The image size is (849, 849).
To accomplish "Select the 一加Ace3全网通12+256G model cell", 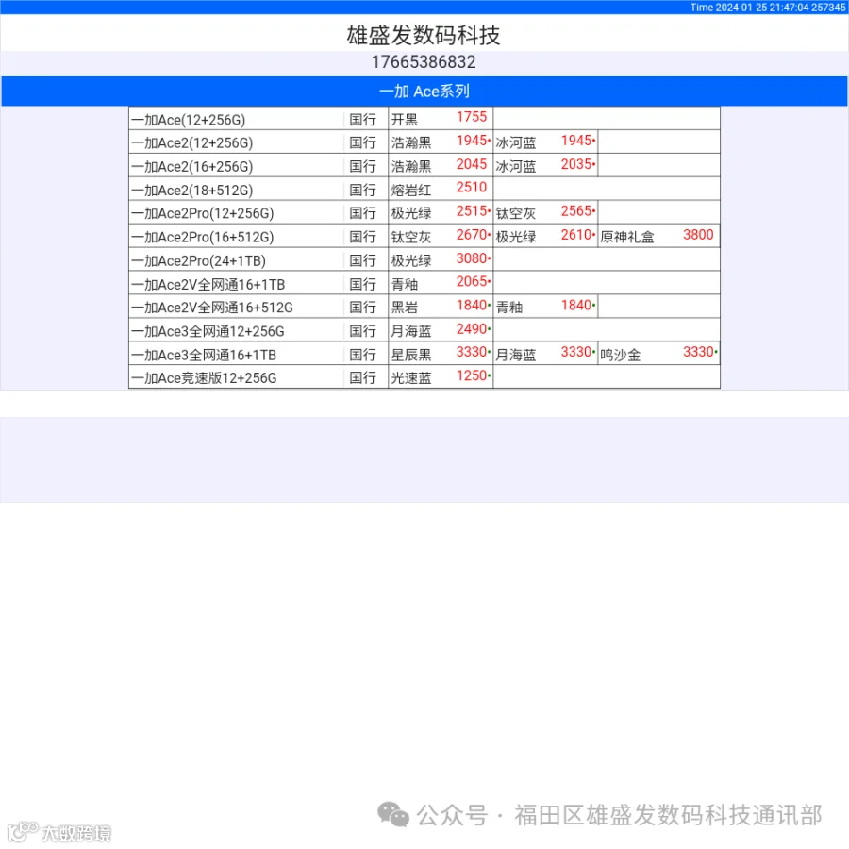I will pyautogui.click(x=236, y=331).
